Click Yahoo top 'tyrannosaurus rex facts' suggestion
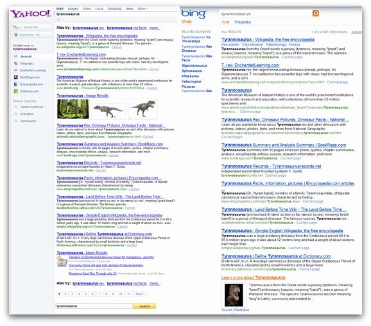This screenshot has height=326, width=371. (127, 28)
